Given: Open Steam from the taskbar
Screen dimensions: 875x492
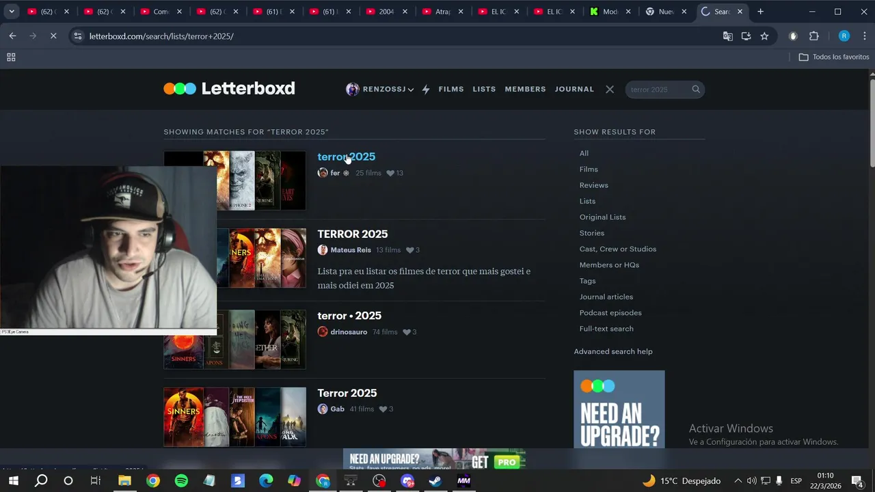Looking at the screenshot, I should pyautogui.click(x=435, y=481).
